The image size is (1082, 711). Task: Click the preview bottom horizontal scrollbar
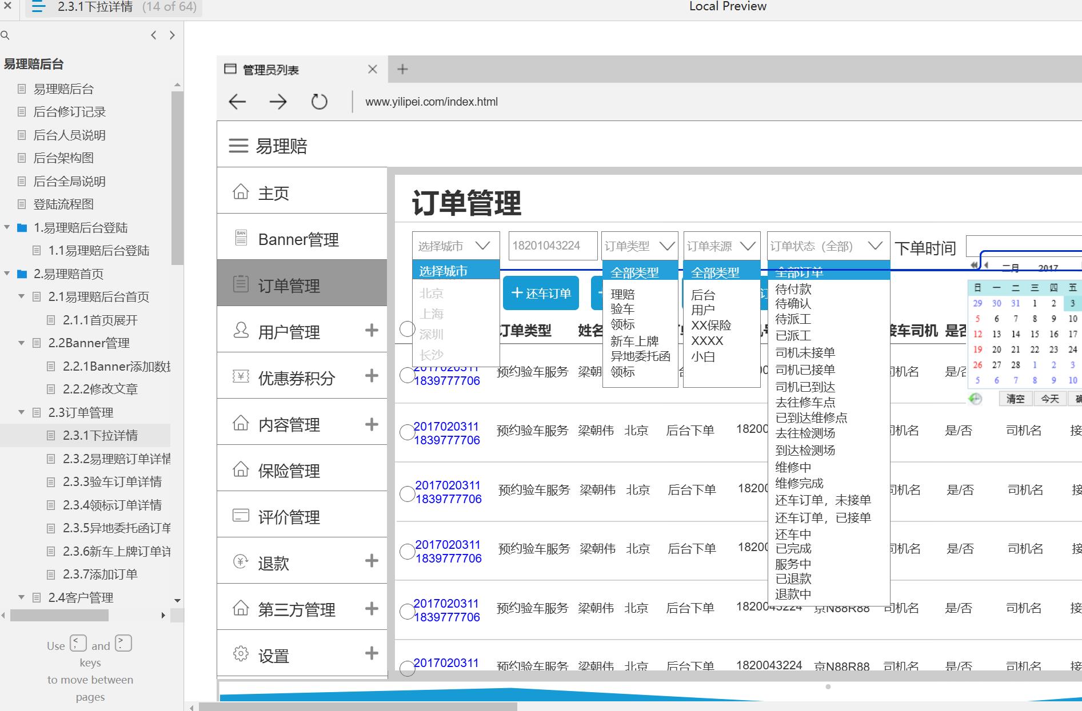(358, 707)
